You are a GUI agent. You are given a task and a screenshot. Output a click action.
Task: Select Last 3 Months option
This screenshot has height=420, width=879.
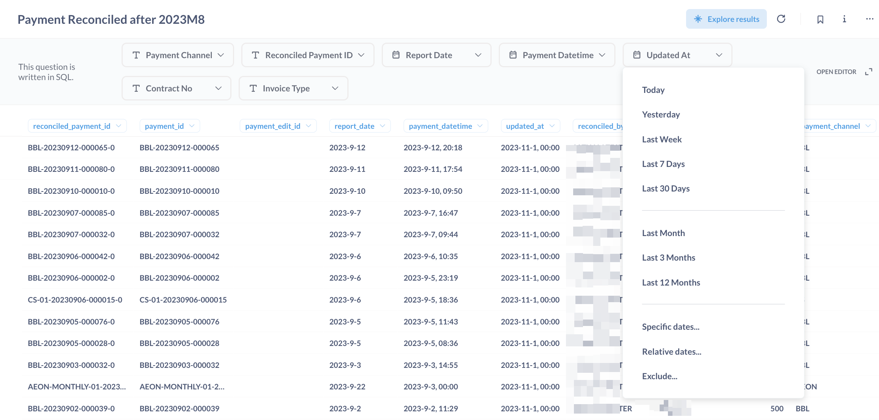click(668, 258)
